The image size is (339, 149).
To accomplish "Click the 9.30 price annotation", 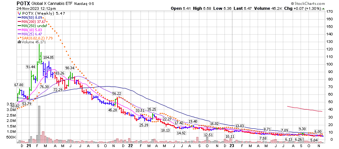I will click(x=302, y=129).
